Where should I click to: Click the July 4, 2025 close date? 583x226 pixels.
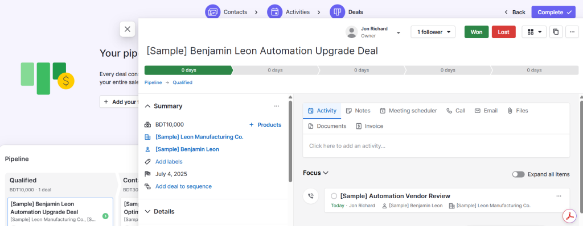171,174
